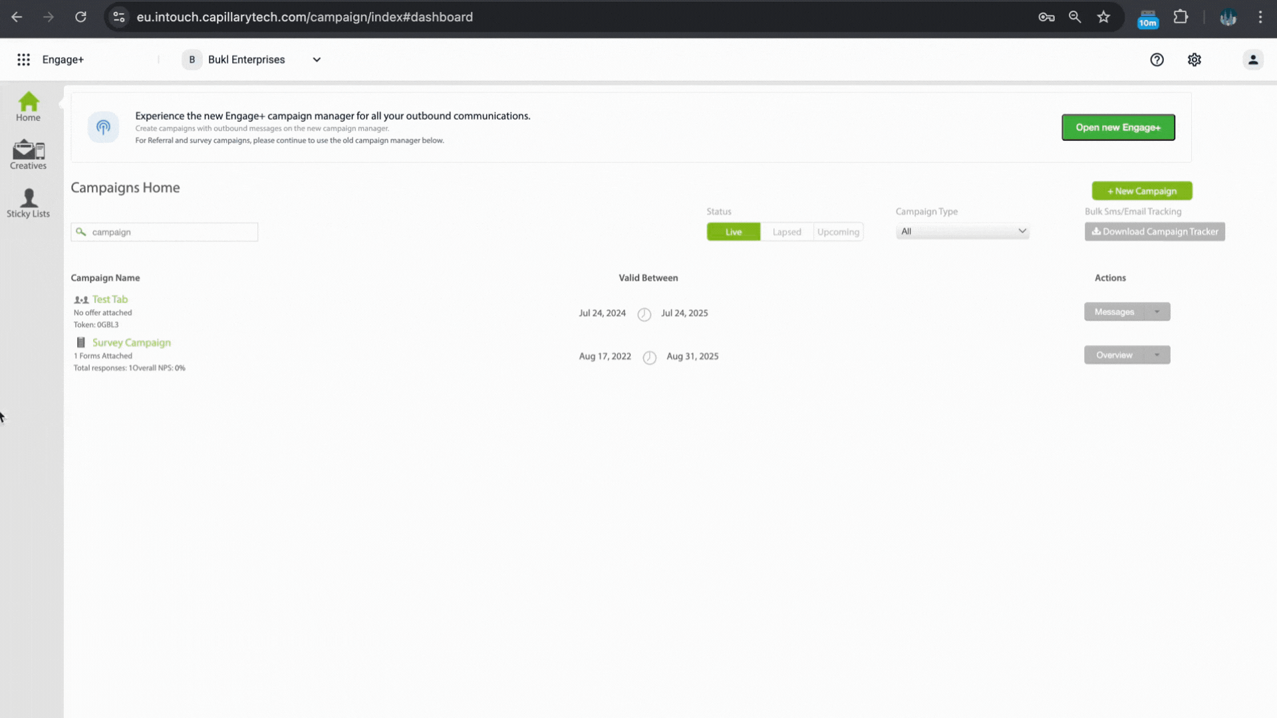Click browser reload icon
Viewport: 1277px width, 718px height.
(x=80, y=17)
